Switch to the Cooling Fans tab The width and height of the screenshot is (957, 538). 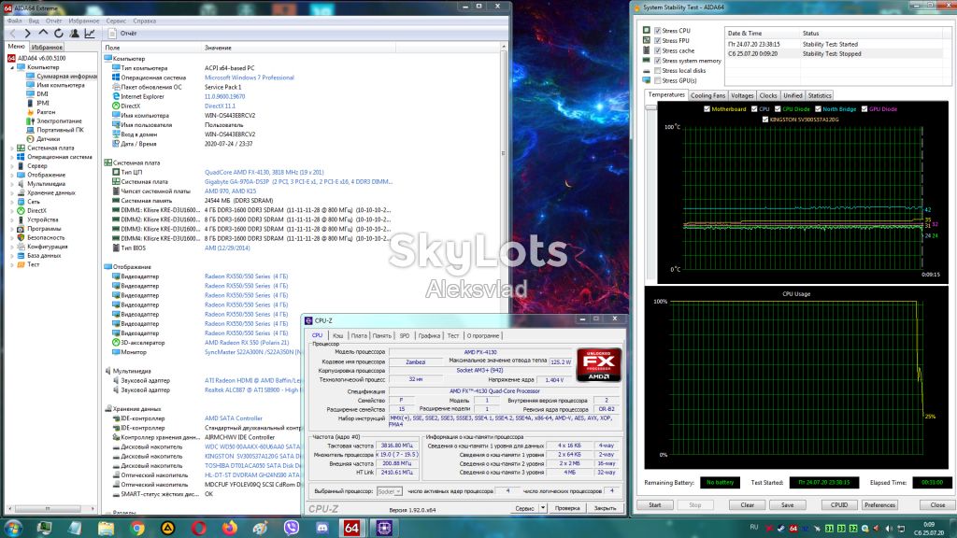(x=707, y=96)
